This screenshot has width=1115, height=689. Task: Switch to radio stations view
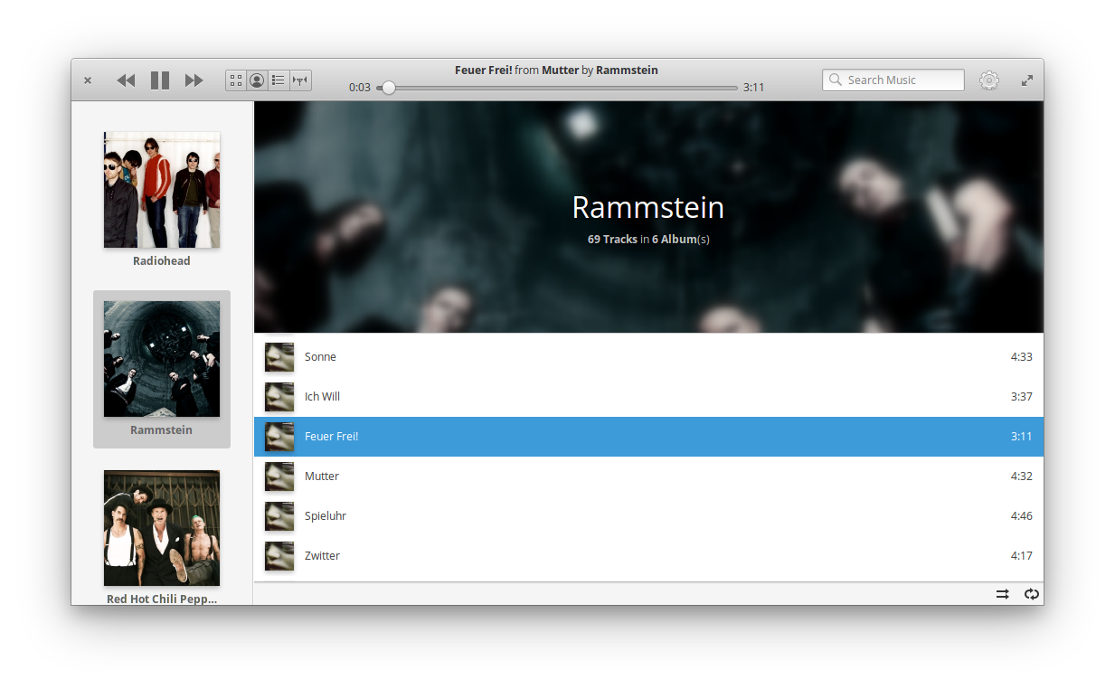[301, 80]
